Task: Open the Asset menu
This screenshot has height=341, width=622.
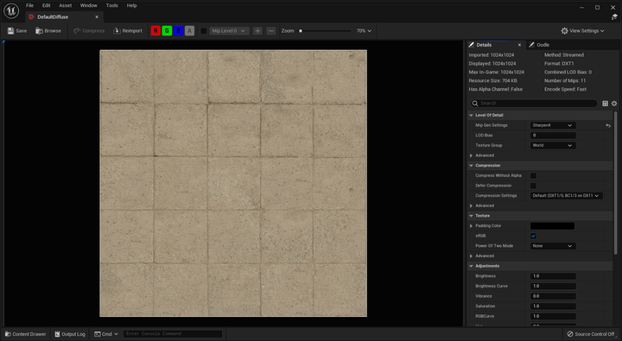Action: (66, 5)
